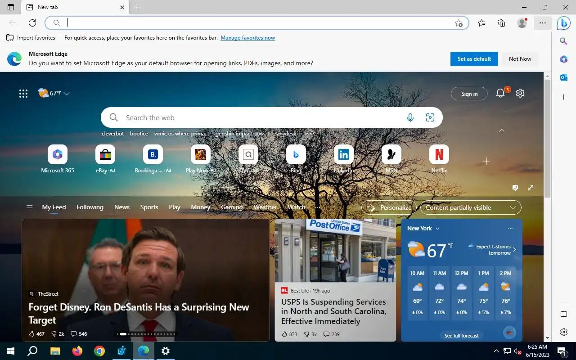Switch to the Money tab
576x360 pixels.
coord(201,207)
